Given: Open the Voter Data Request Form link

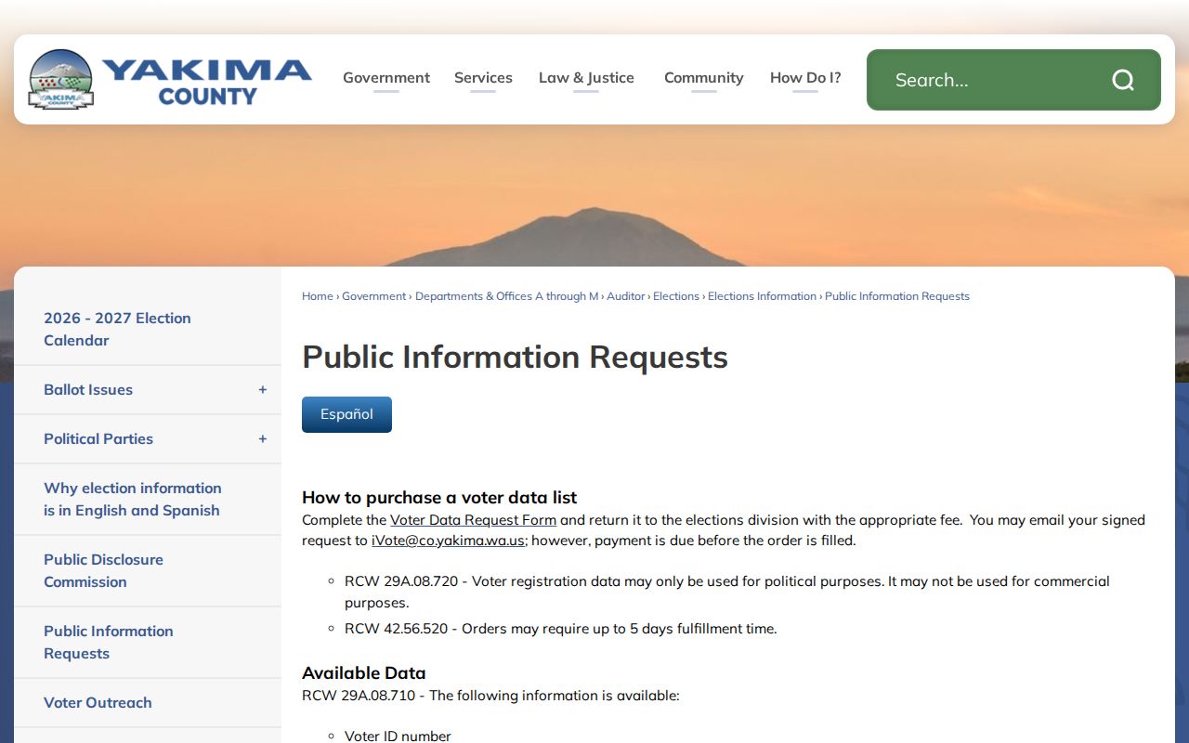Looking at the screenshot, I should (473, 520).
